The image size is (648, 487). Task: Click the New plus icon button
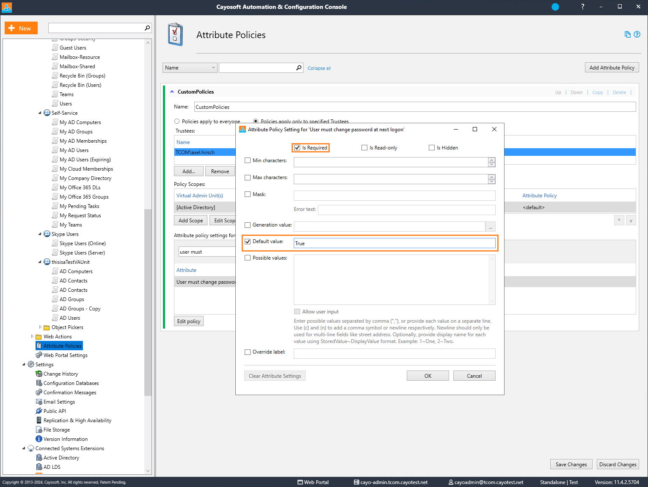(21, 28)
